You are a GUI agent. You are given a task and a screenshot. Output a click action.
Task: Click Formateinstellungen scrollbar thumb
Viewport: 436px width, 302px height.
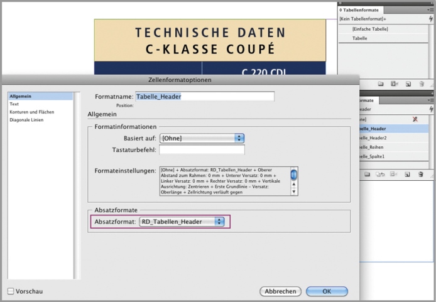point(293,175)
